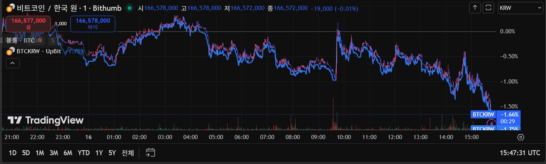The height and width of the screenshot is (164, 546).
Task: Click the 15:47:31 UTC timezone clock
Action: [x=520, y=153]
